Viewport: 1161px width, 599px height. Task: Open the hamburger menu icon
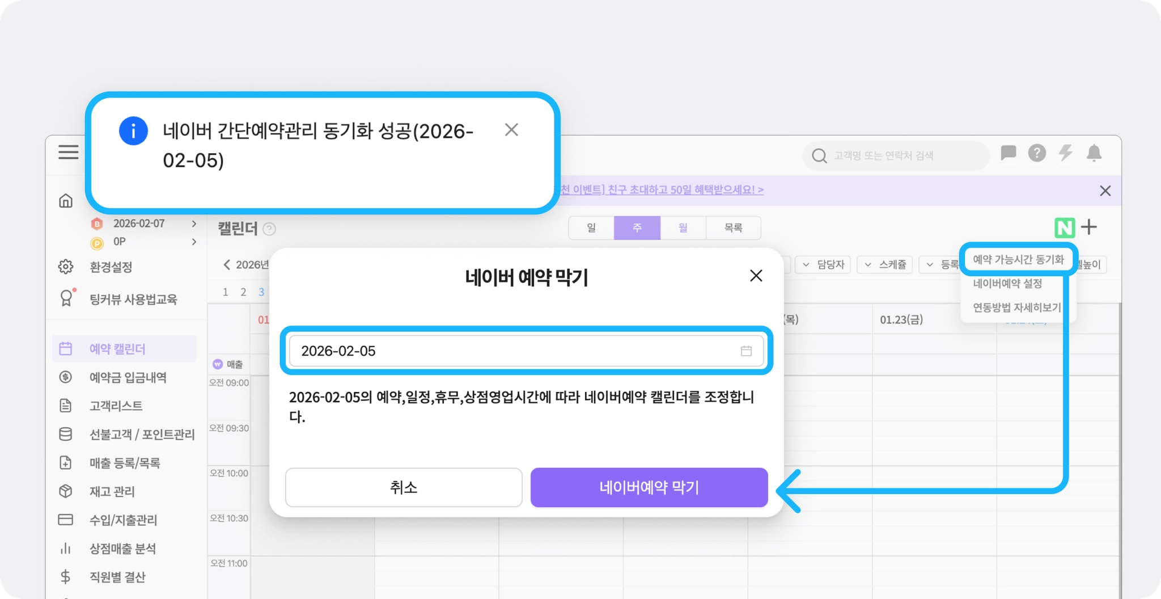pos(68,152)
